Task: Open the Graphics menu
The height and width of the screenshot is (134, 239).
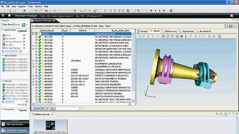Action: point(22,7)
